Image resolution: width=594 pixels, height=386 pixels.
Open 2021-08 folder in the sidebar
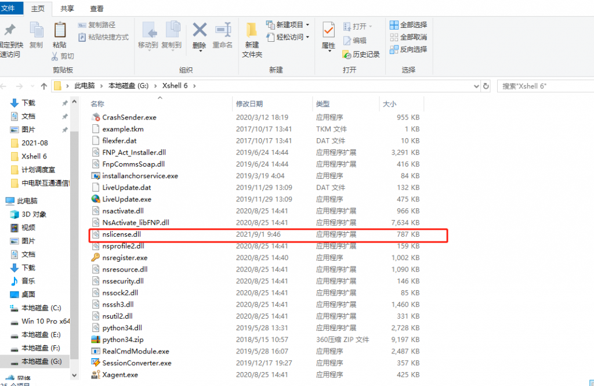(x=35, y=143)
